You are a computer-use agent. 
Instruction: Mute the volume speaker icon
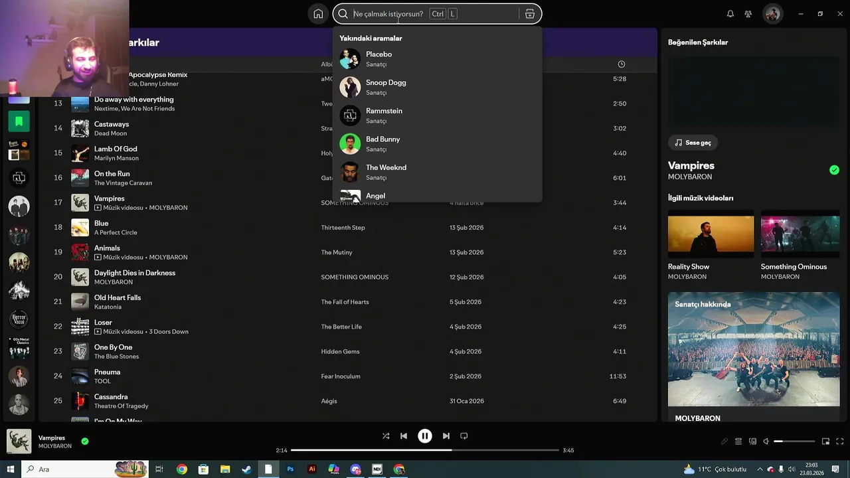[x=766, y=441]
